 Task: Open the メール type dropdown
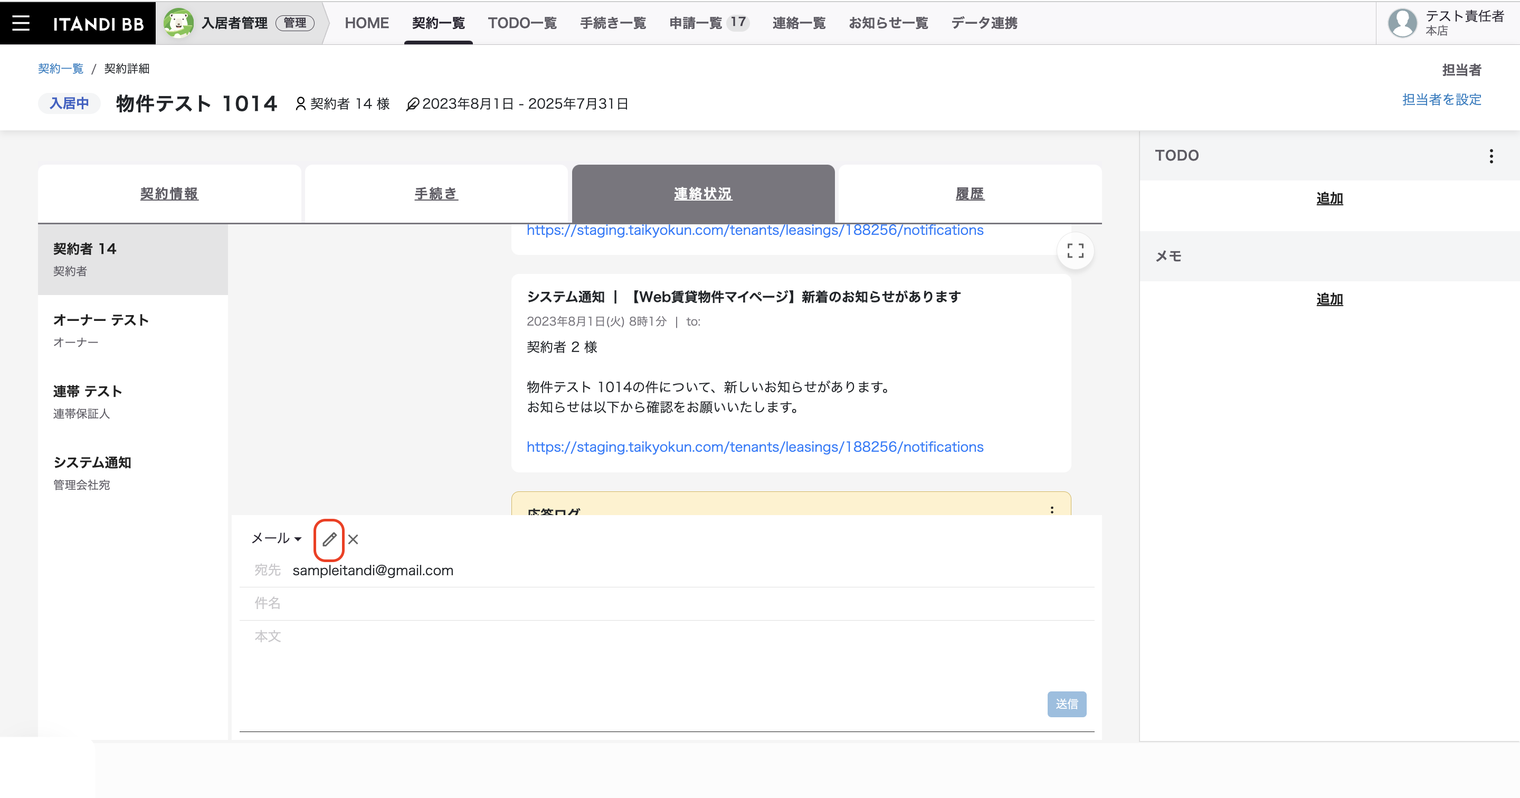276,538
